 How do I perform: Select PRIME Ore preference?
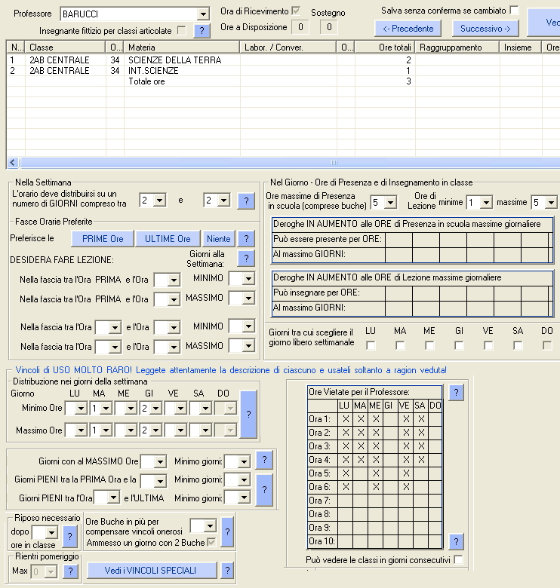tap(103, 239)
